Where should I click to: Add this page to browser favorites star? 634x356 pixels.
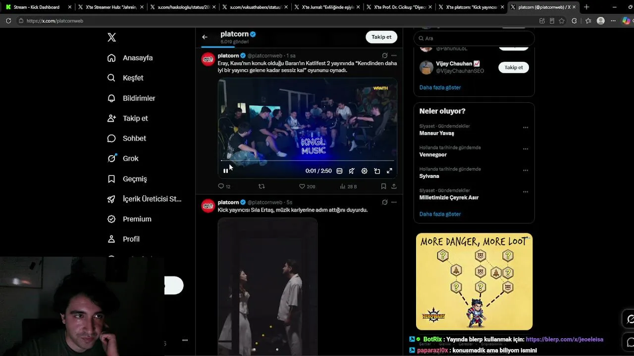pos(562,21)
